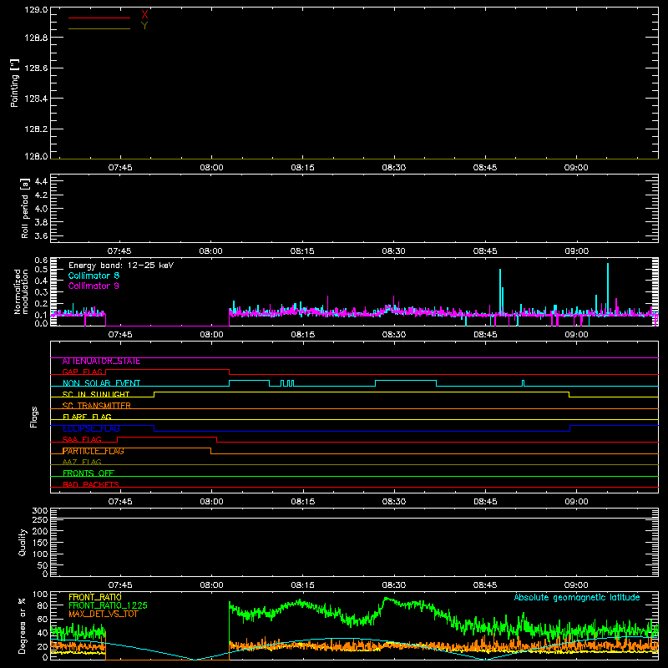The image size is (668, 668).
Task: Click the 3.8 roll period tick label
Action: (41, 222)
